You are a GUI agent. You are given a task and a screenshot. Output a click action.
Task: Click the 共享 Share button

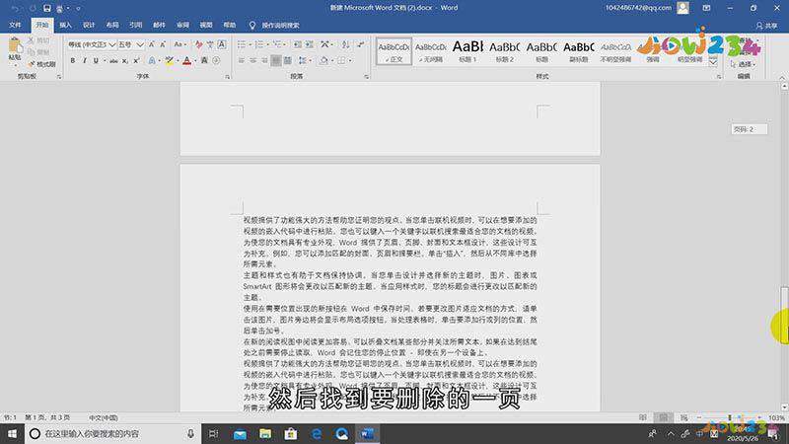[767, 26]
